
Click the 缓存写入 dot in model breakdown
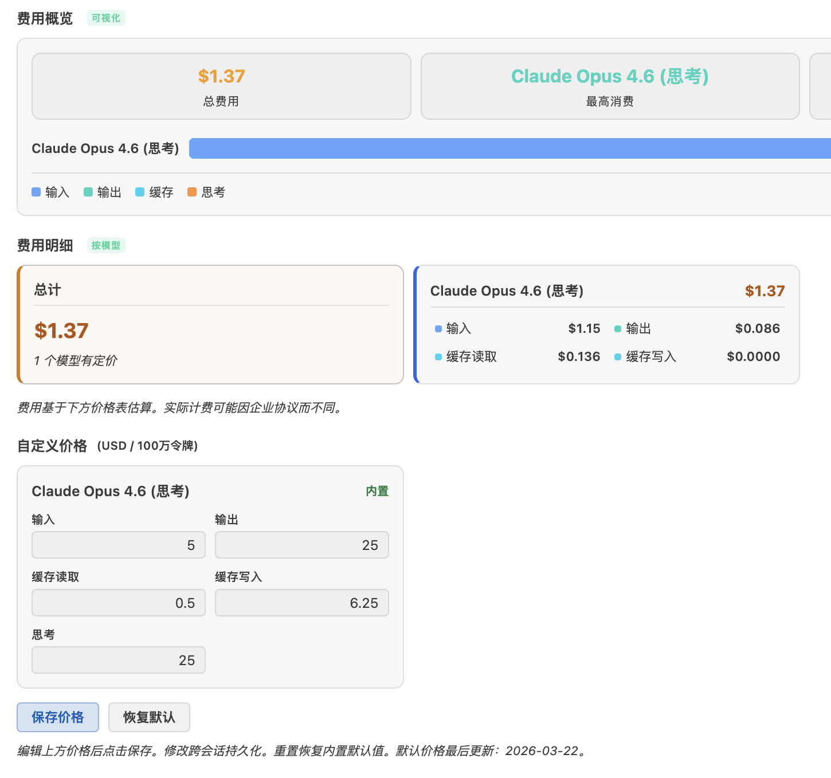click(618, 357)
